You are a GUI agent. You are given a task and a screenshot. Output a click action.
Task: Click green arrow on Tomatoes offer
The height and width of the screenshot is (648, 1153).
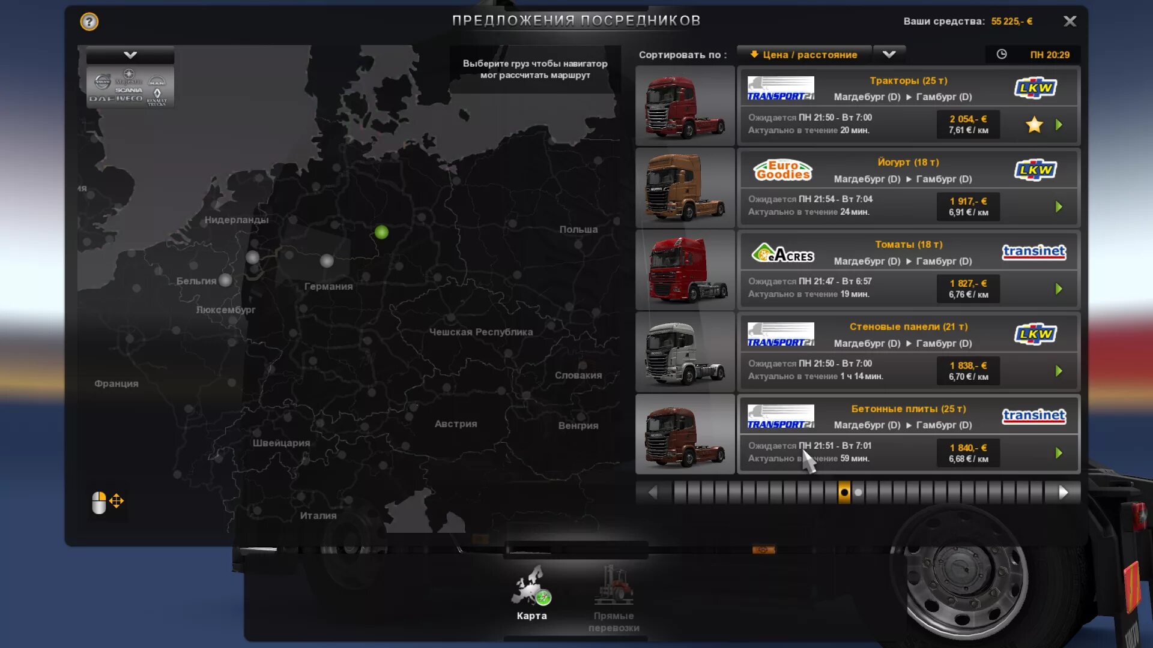click(1059, 289)
